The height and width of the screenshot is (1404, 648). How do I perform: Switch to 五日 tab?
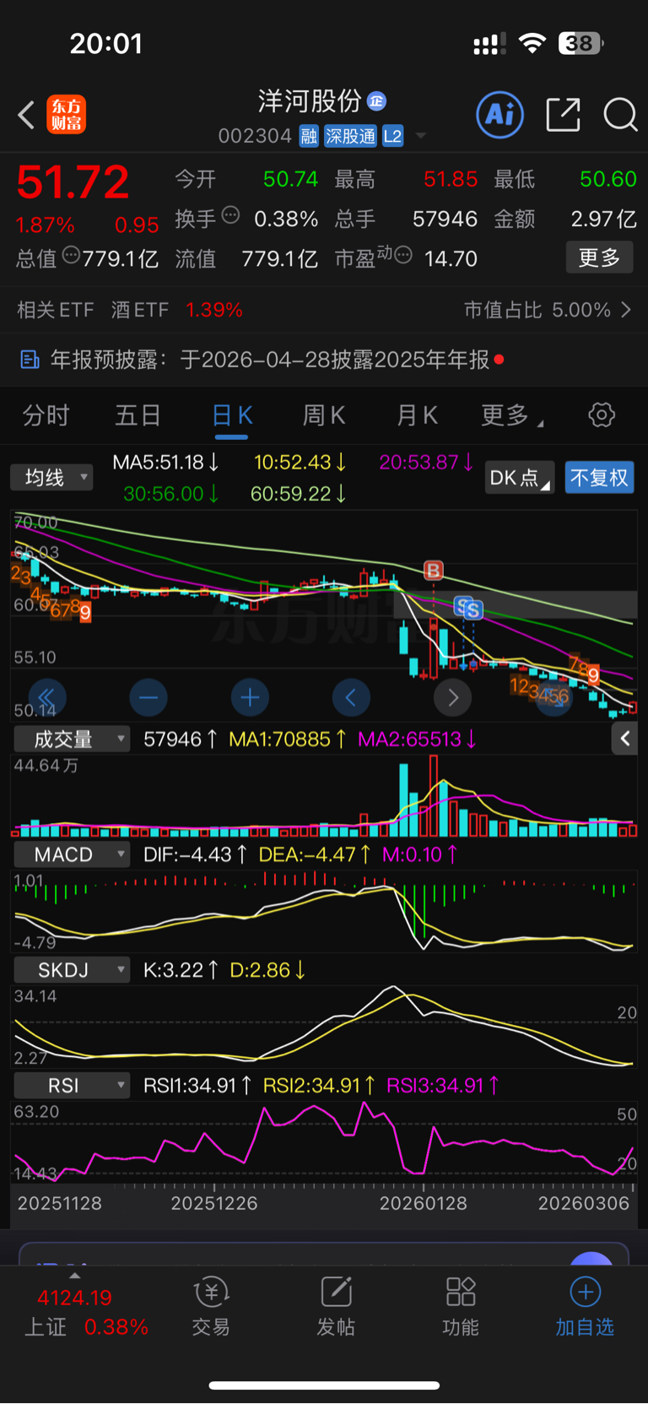(x=138, y=415)
